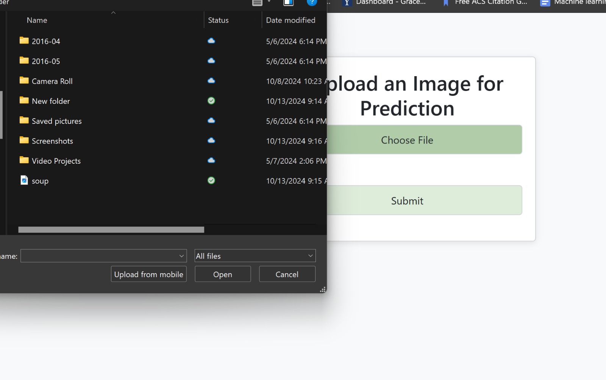Click the Camera Roll folder icon
The image size is (606, 380).
24,80
